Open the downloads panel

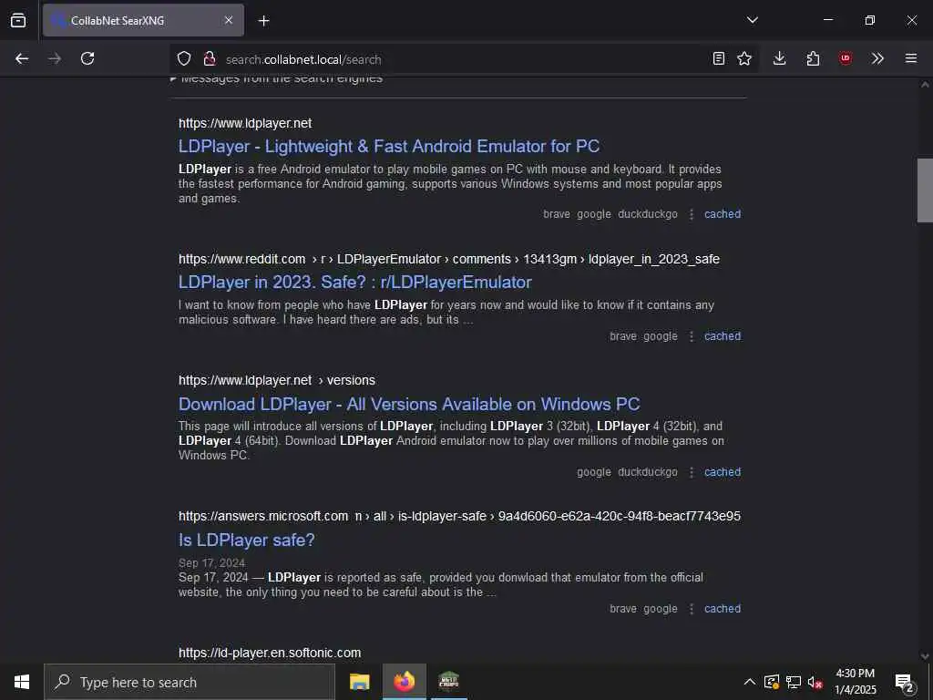coord(780,58)
